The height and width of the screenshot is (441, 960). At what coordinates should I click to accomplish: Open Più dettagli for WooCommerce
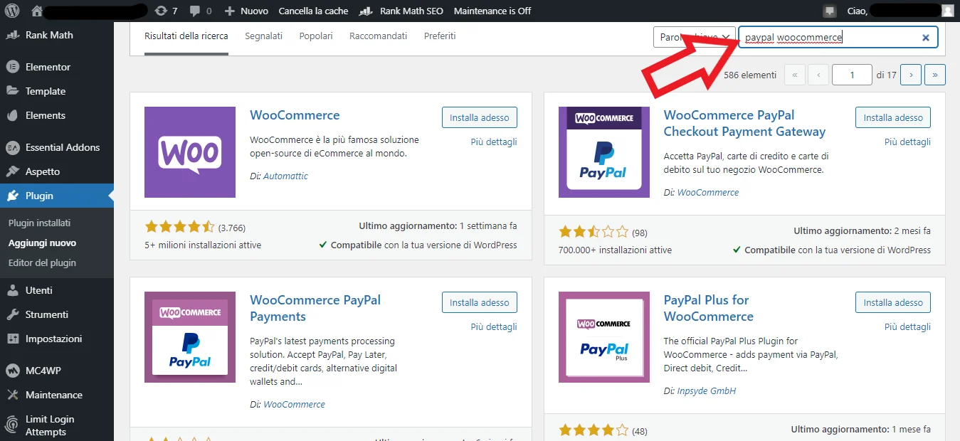click(494, 142)
